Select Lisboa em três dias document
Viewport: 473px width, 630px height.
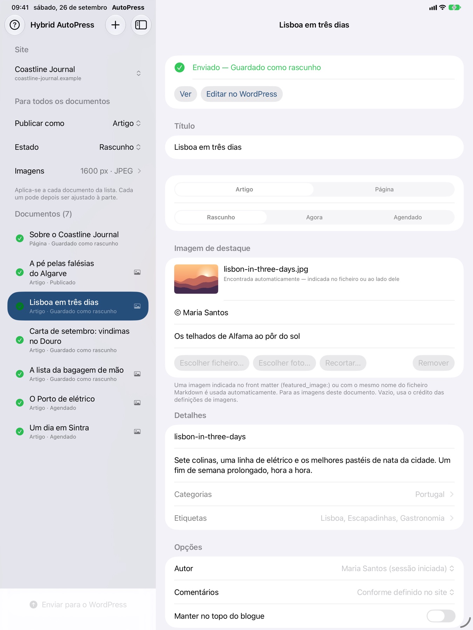78,306
